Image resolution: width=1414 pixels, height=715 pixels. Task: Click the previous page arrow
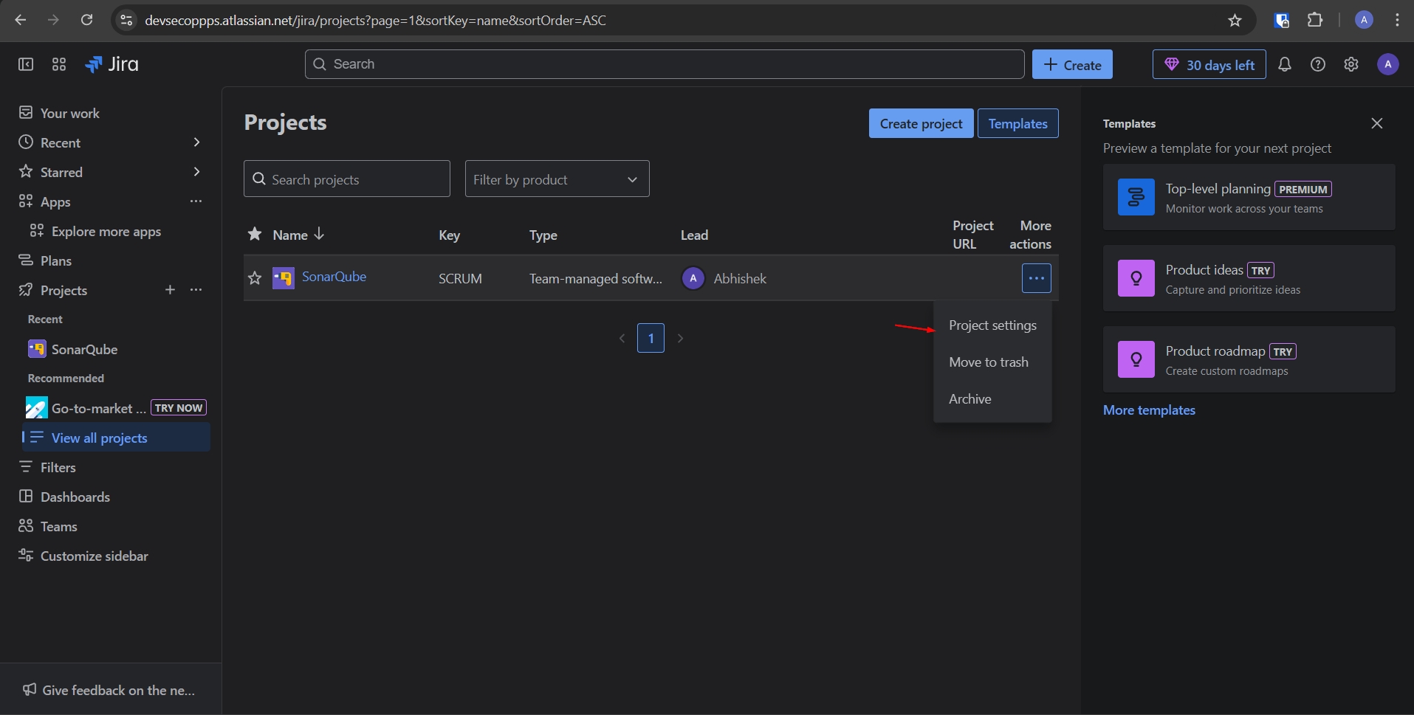pos(622,338)
